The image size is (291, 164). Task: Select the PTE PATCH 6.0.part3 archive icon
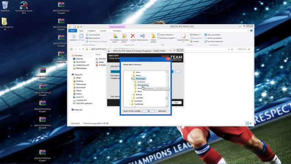pos(61,24)
